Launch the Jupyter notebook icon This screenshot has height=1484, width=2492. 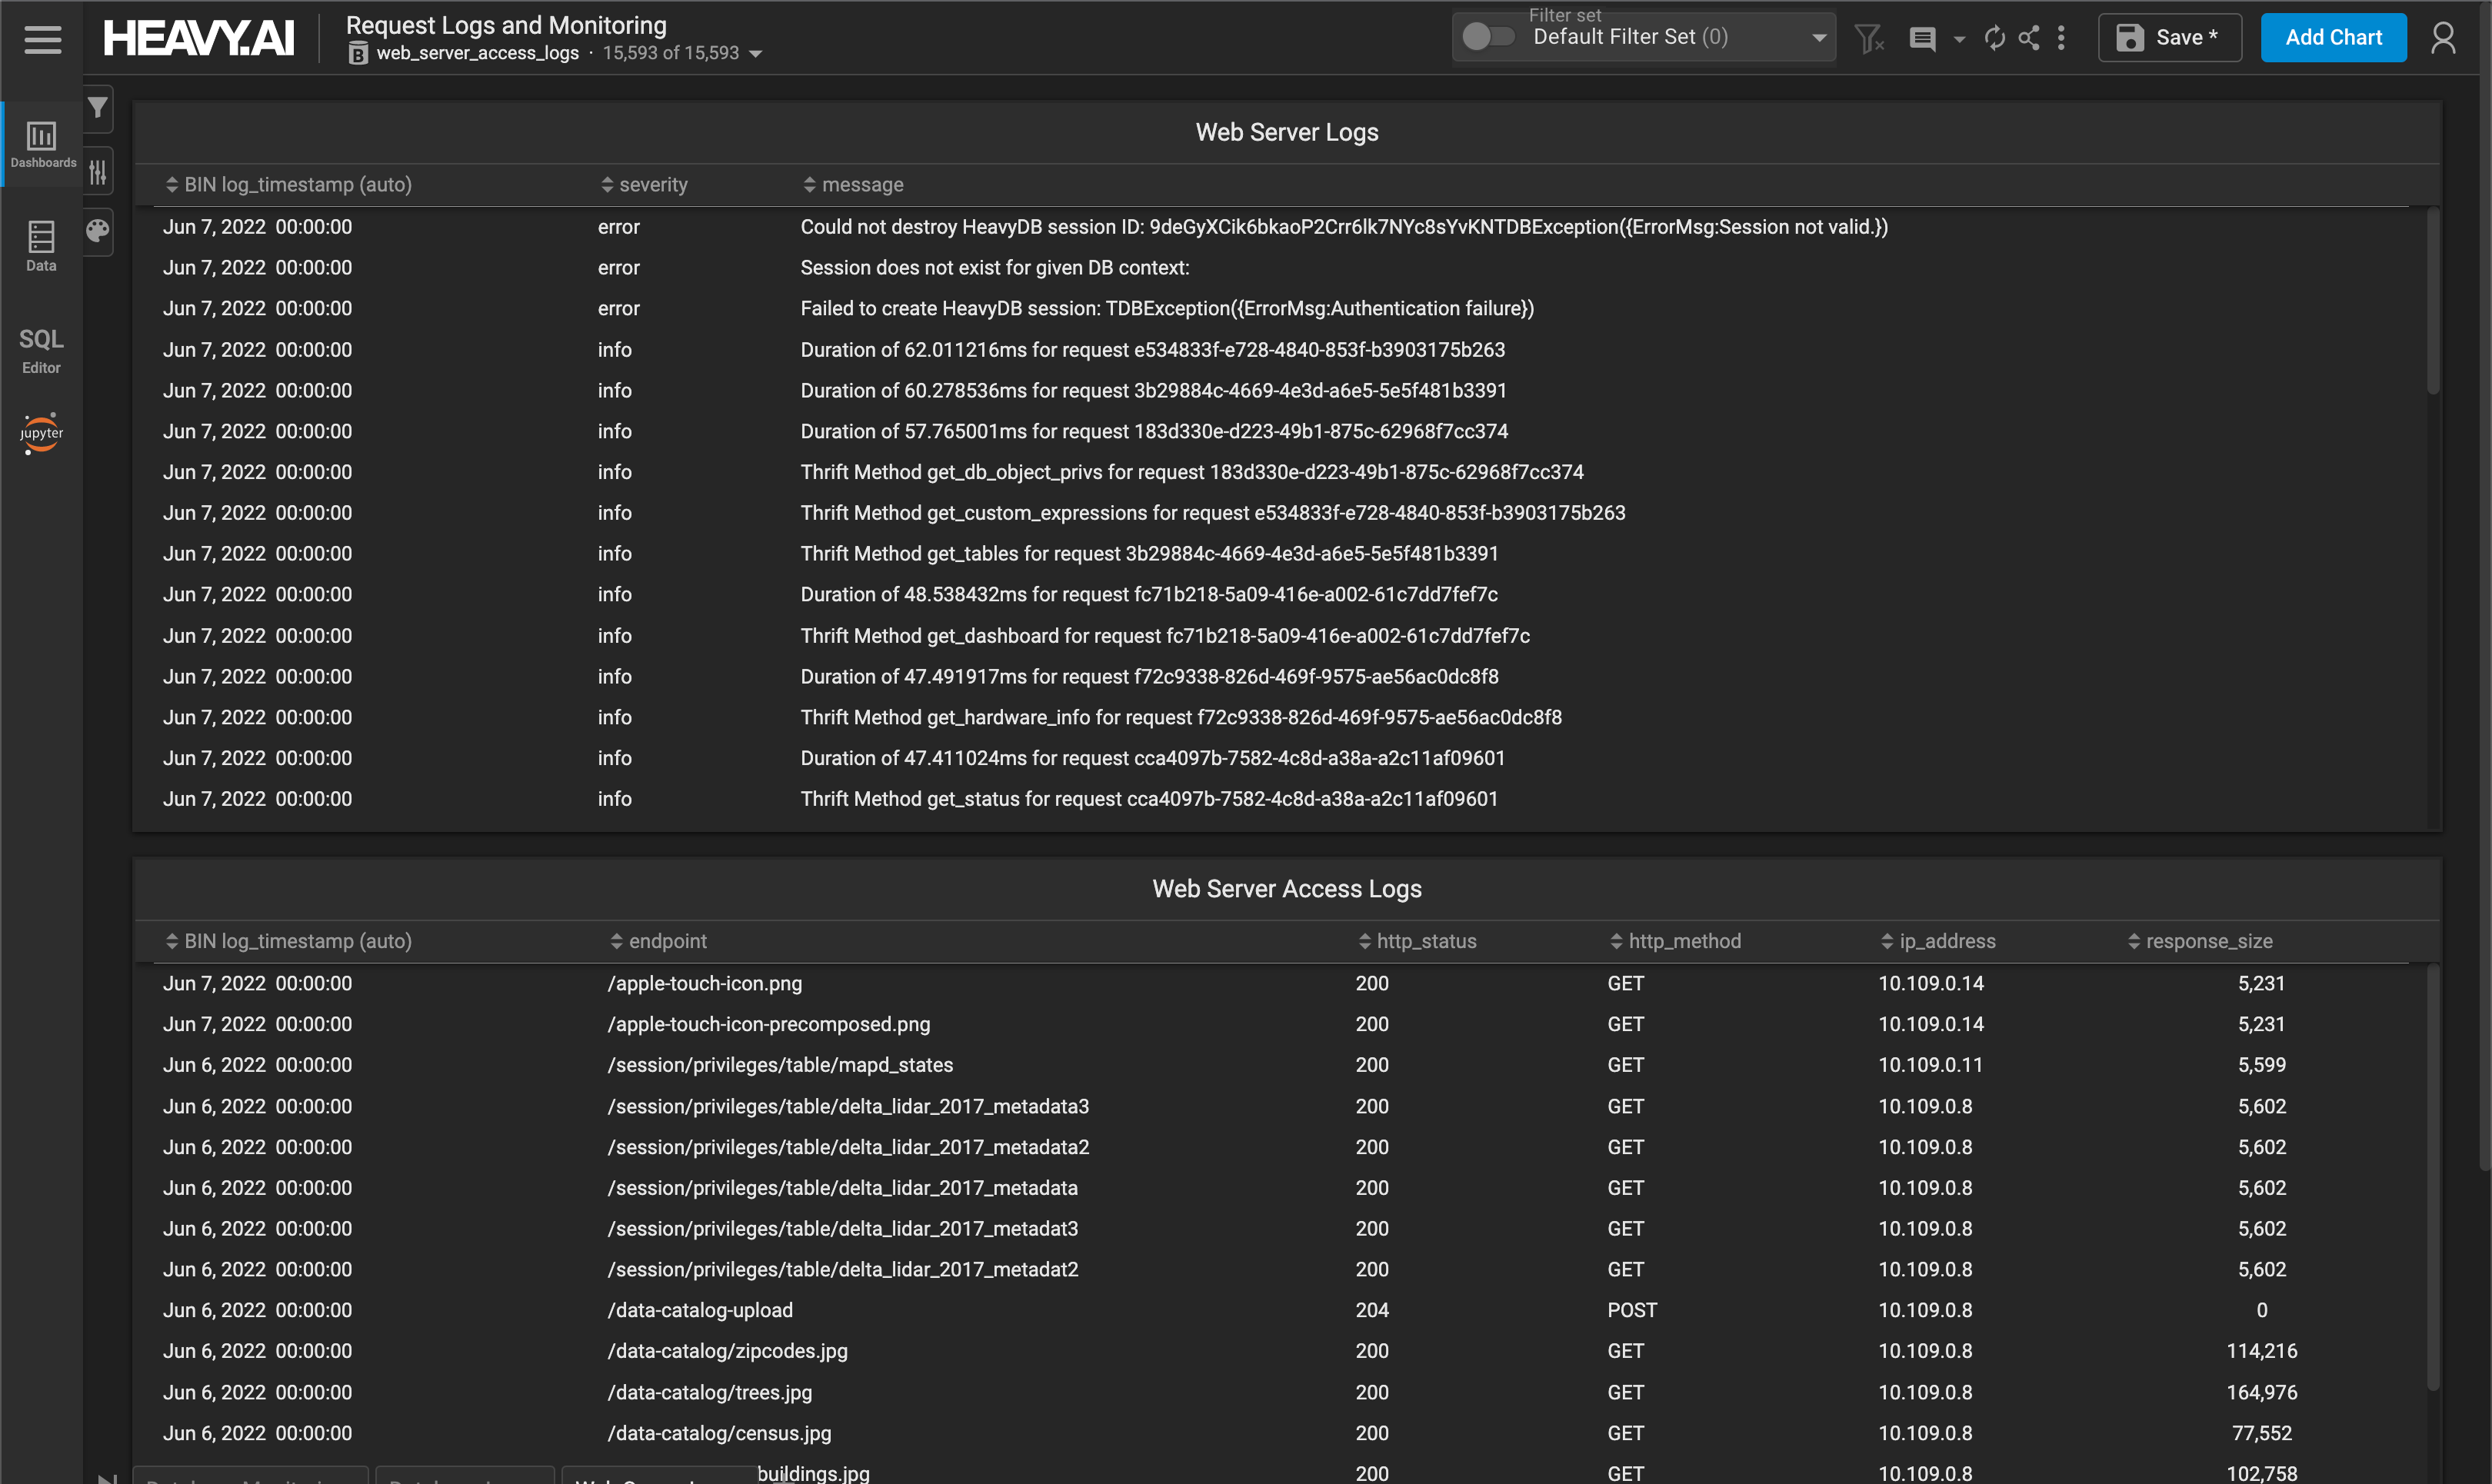pyautogui.click(x=41, y=433)
